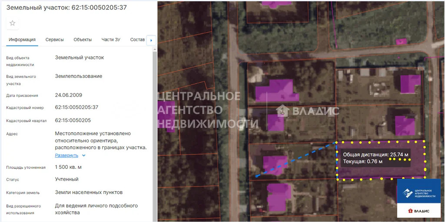The width and height of the screenshot is (445, 222).
Task: Click the blue start point of the measurement line
Action: tap(256, 176)
